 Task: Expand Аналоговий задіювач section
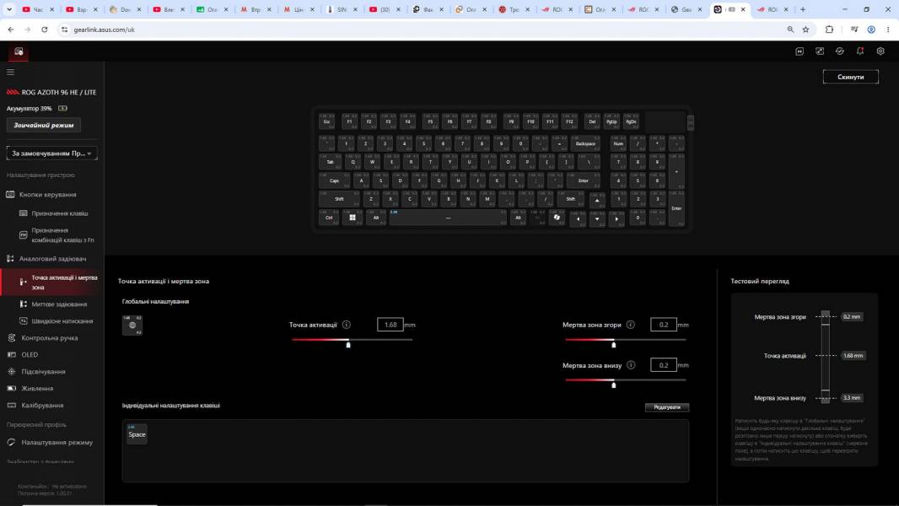point(51,258)
